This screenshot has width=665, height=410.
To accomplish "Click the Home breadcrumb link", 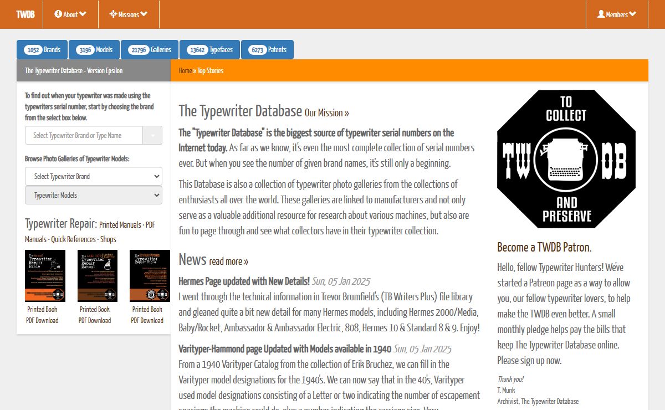I will pos(185,71).
